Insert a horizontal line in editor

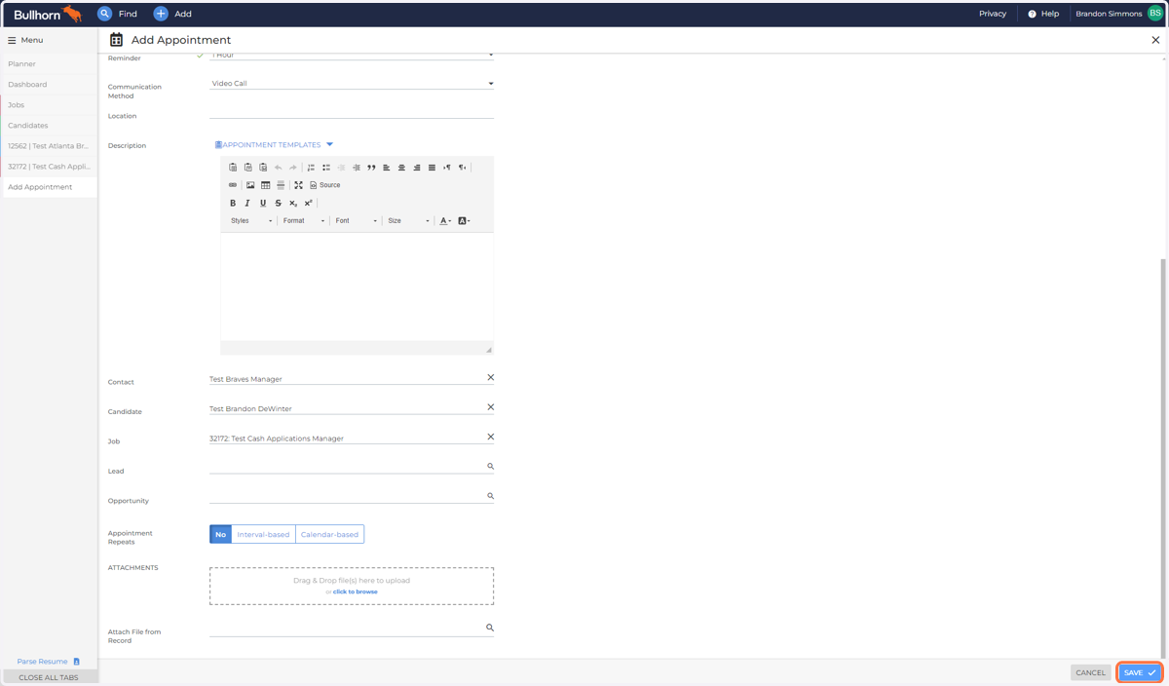(281, 185)
